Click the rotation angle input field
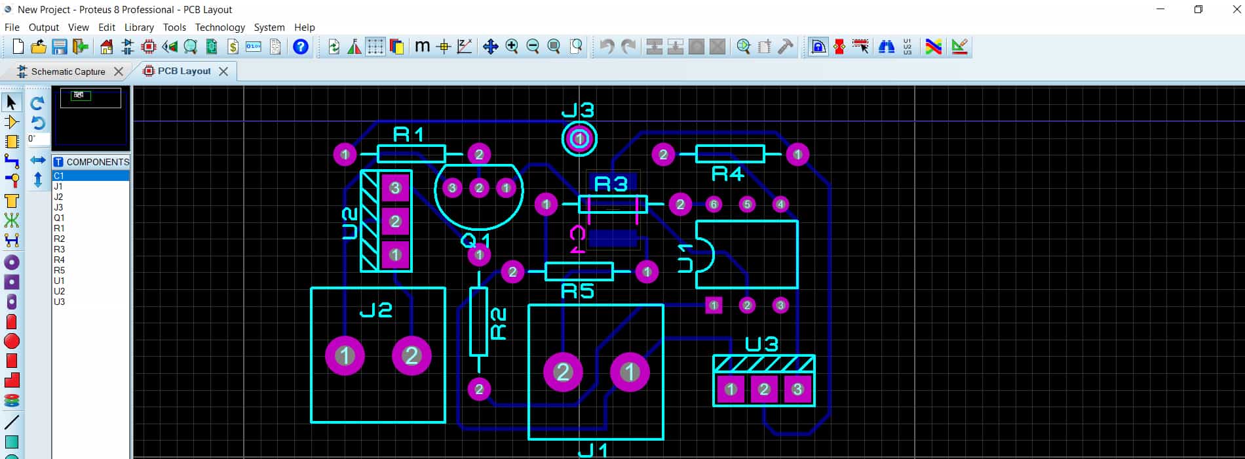1245x459 pixels. click(x=38, y=139)
